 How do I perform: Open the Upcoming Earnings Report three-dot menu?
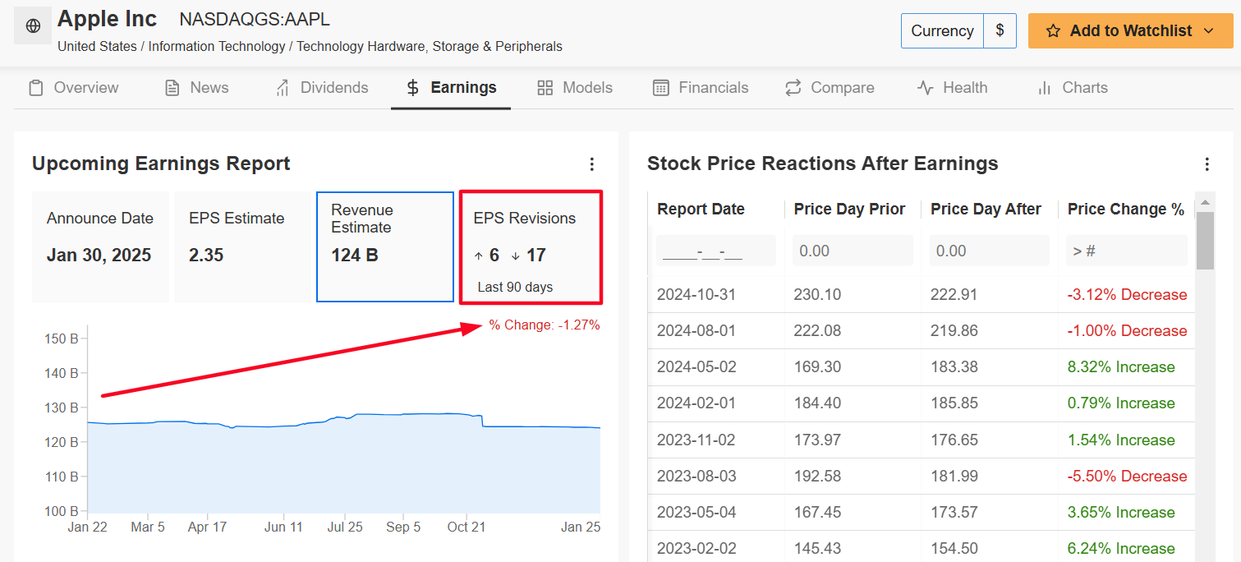pos(591,164)
